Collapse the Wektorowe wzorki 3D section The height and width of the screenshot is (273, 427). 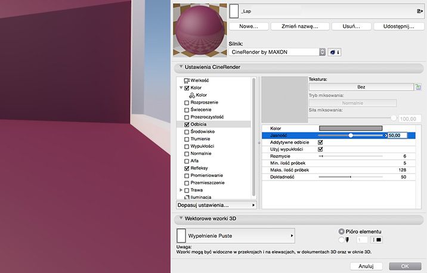[x=181, y=218]
